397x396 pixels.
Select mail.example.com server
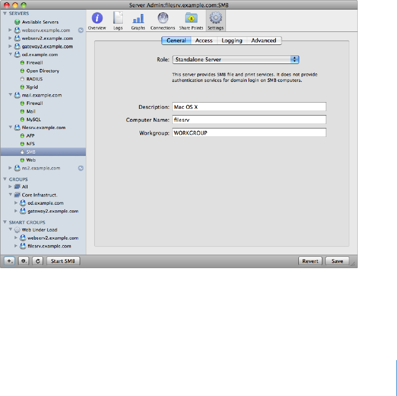[x=42, y=95]
